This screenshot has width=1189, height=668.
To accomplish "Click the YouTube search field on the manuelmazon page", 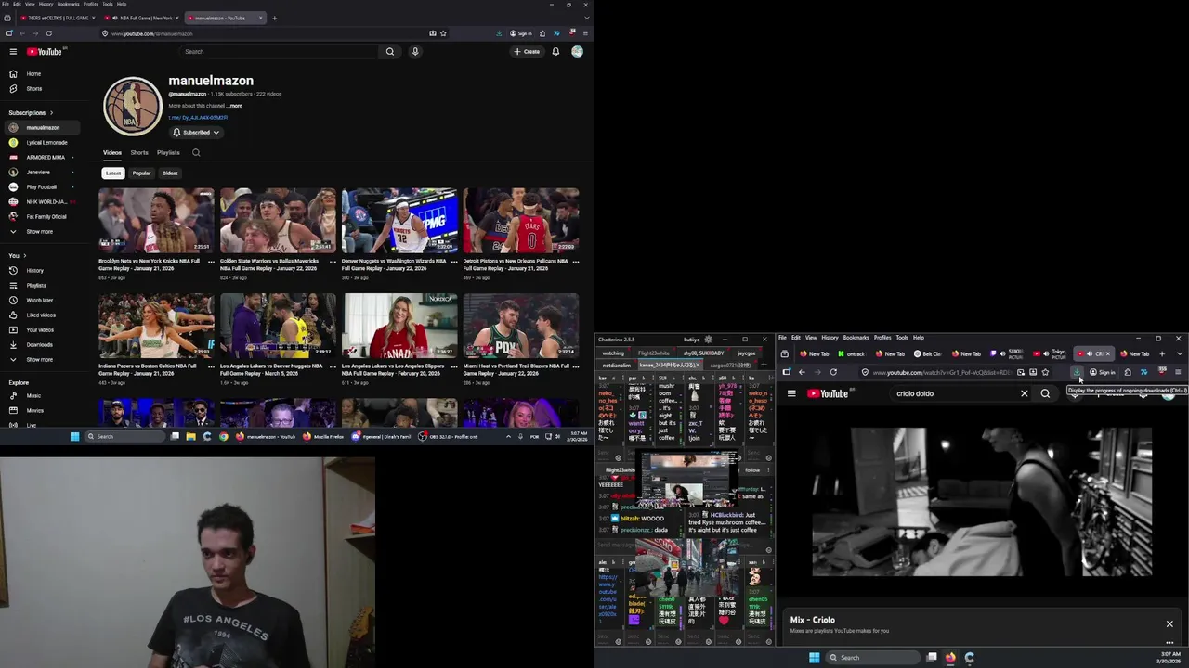I will pos(279,52).
